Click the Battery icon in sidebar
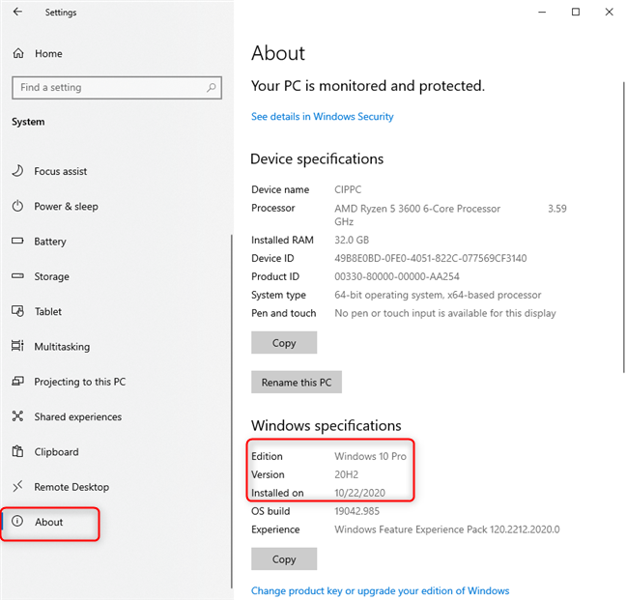The image size is (626, 600). (17, 241)
